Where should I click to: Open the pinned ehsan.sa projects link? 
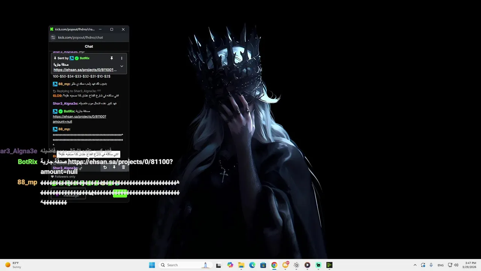[85, 70]
